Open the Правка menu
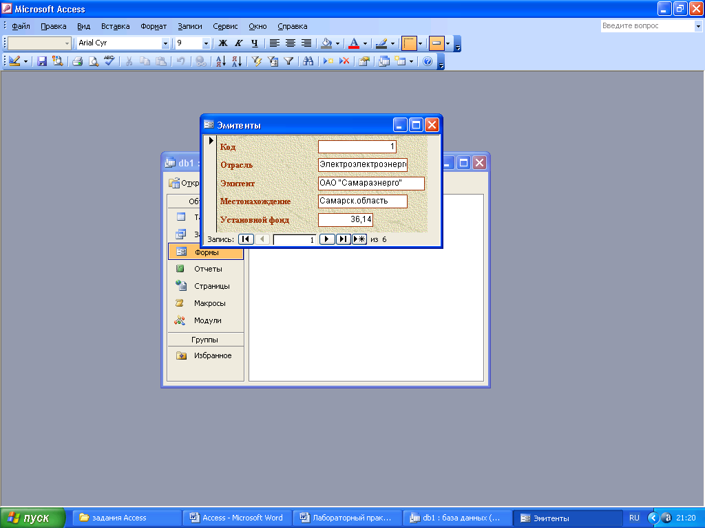The width and height of the screenshot is (705, 528). point(54,26)
